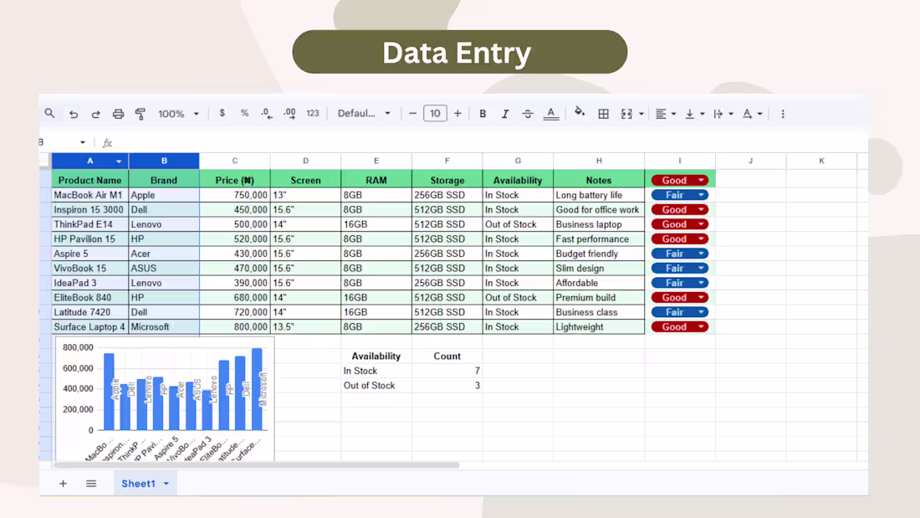Add a new sheet
This screenshot has height=518, width=920.
(x=63, y=484)
